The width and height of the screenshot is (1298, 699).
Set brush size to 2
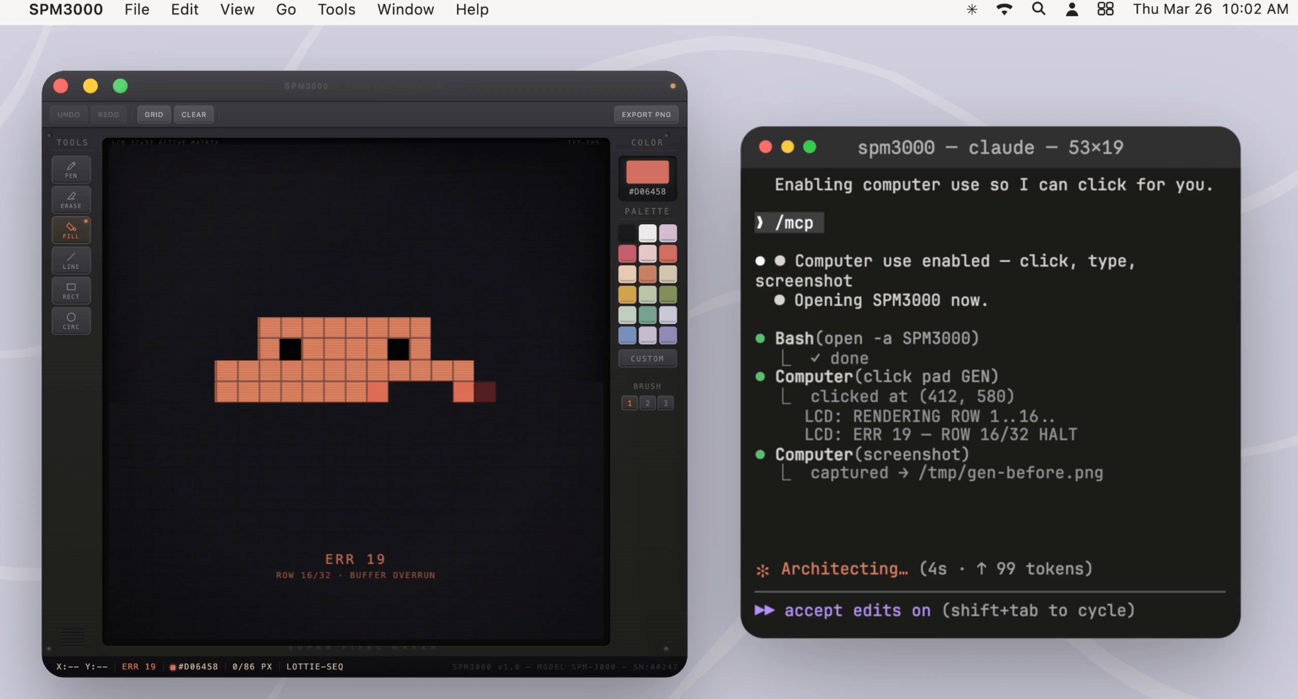click(647, 403)
